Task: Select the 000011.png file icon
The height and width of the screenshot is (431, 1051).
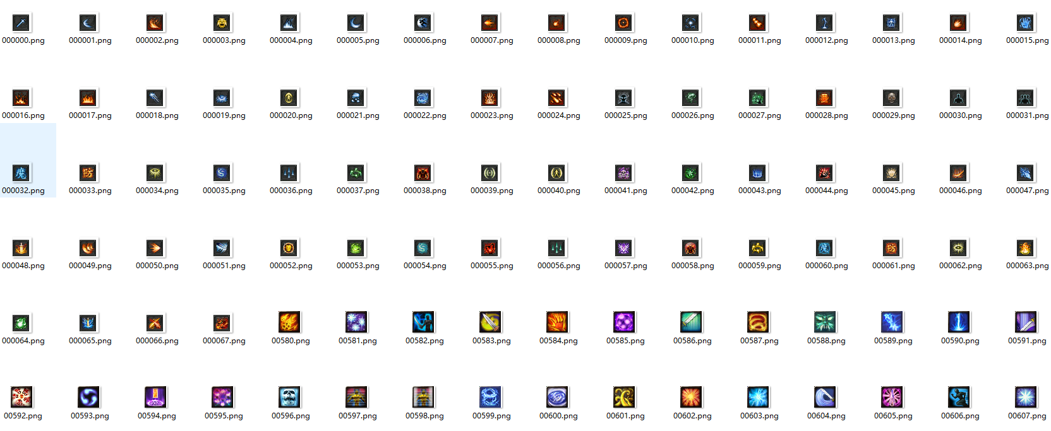Action: (x=758, y=23)
